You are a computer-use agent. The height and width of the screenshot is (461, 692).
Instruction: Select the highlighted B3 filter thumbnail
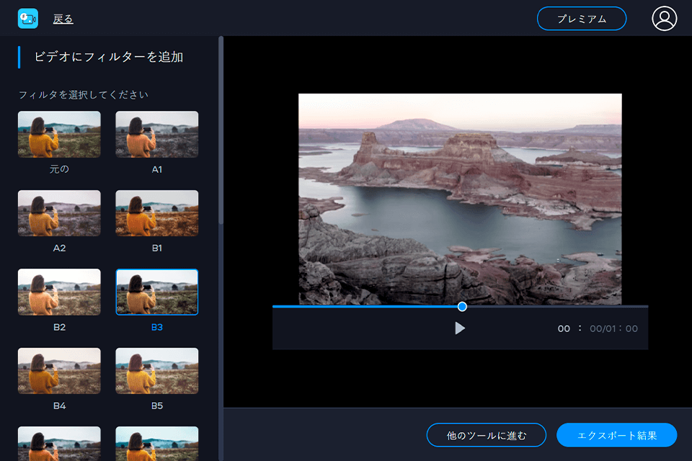[x=156, y=292]
